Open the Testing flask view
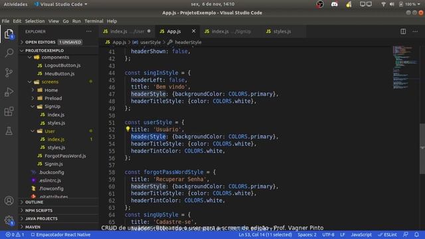The height and width of the screenshot is (239, 425). [9, 131]
